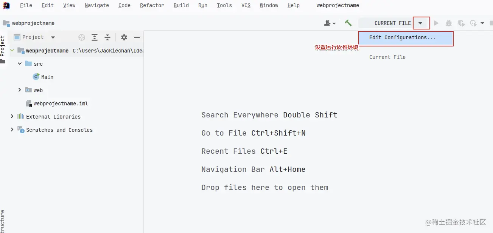
Task: Open the Edit menu
Action: pos(48,5)
